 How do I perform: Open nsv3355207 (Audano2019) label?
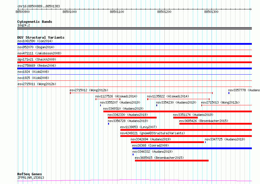120,102
